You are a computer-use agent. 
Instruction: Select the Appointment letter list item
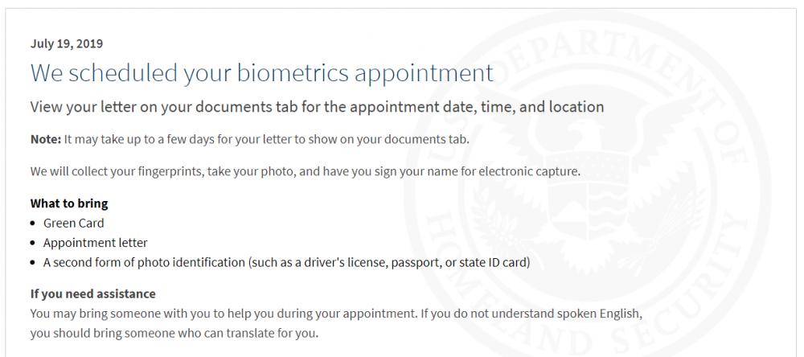click(96, 243)
